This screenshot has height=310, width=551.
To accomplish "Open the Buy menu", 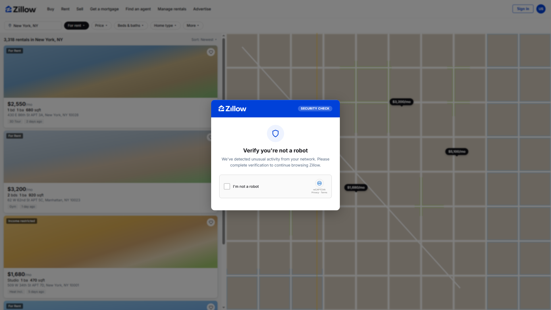I will pos(51,9).
